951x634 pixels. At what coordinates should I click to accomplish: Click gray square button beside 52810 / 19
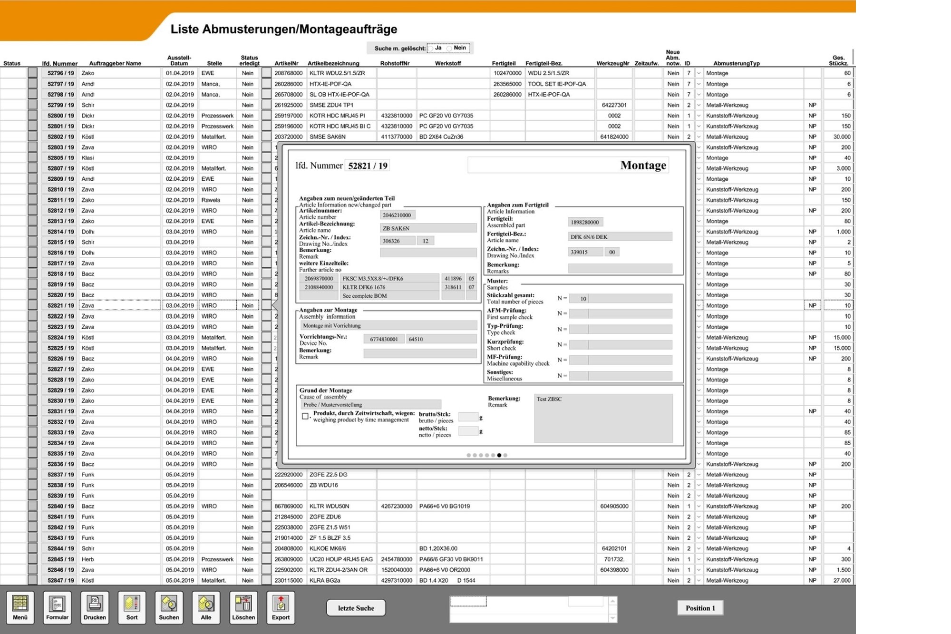(32, 189)
